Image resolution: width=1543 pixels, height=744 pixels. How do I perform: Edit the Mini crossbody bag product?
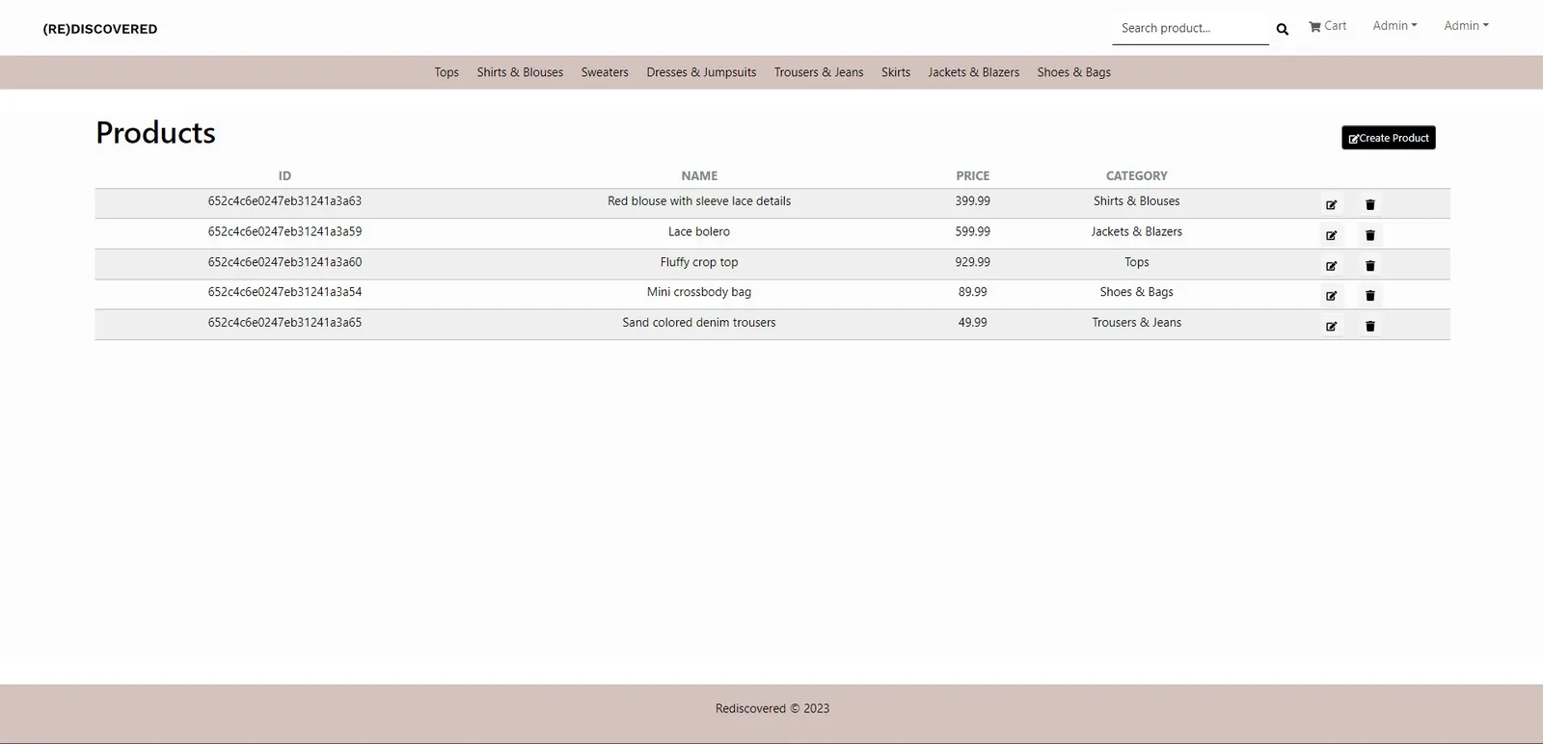pos(1331,295)
